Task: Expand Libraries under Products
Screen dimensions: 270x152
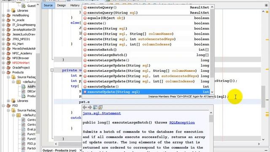Action: pos(8,101)
